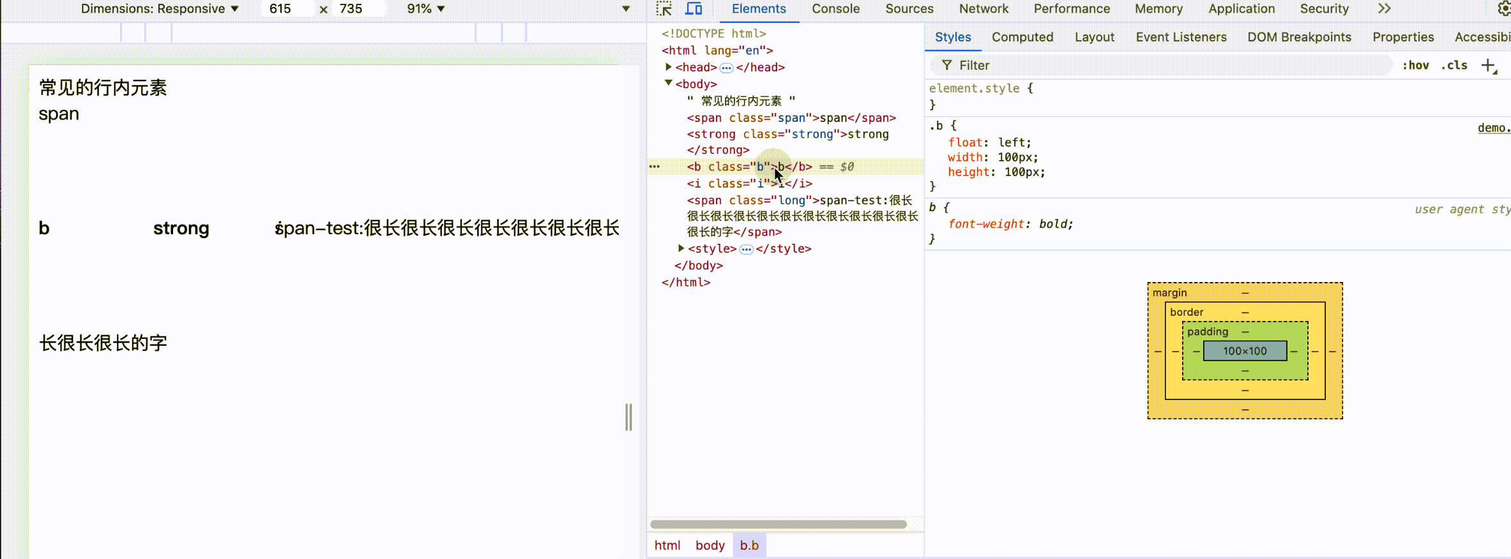1511x559 pixels.
Task: Switch to the Console tab
Action: click(835, 9)
